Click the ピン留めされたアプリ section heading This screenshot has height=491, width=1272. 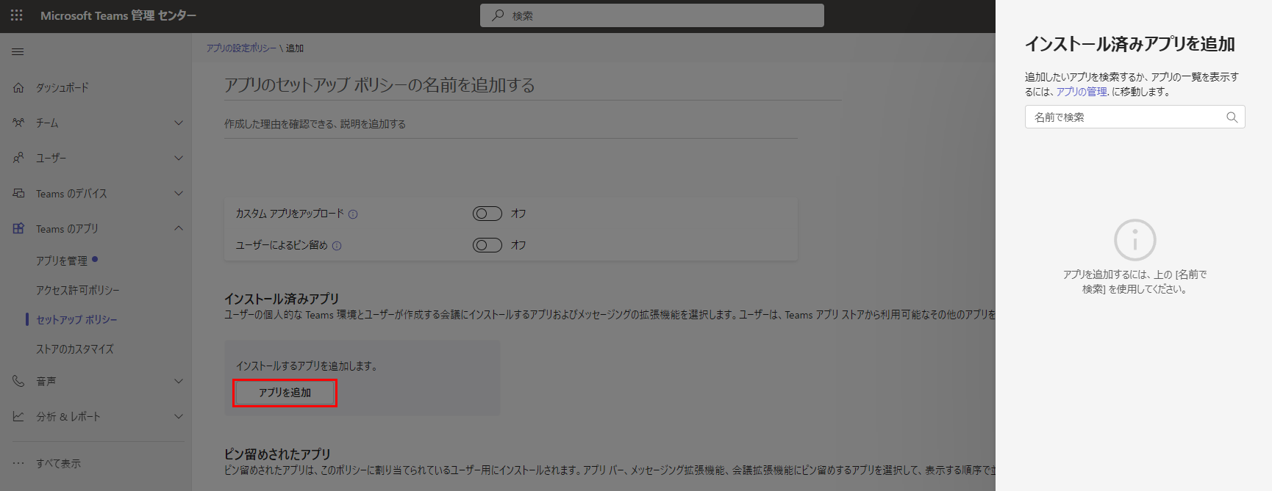point(277,454)
